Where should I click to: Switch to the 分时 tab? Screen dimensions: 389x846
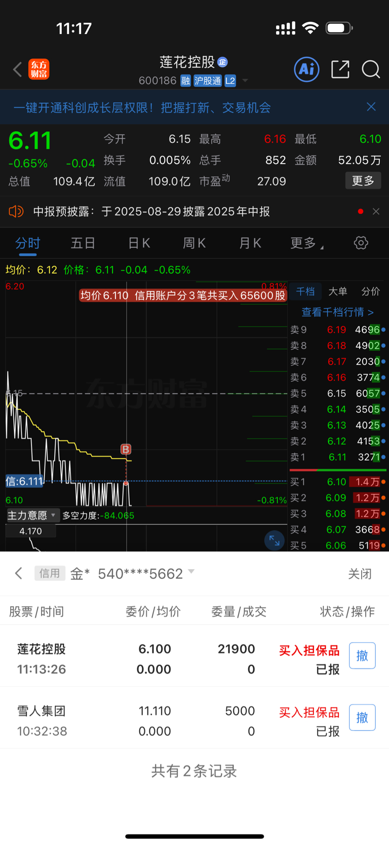pyautogui.click(x=27, y=243)
